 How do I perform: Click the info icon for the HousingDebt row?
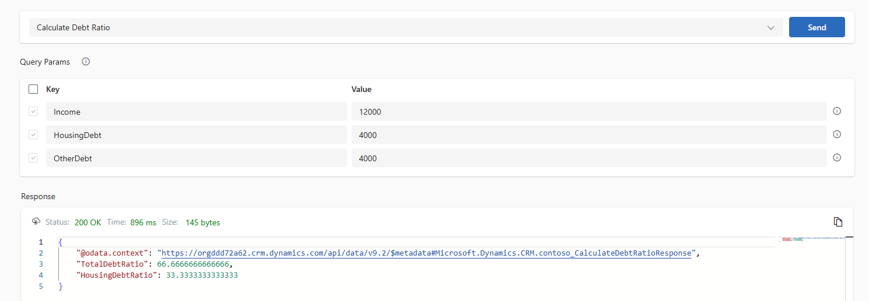837,134
